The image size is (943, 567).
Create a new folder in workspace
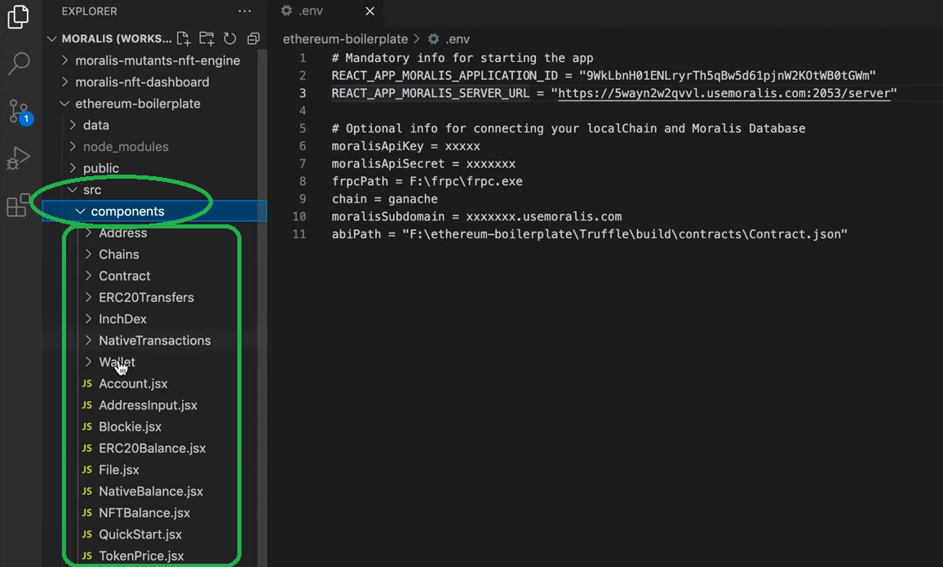tap(206, 38)
